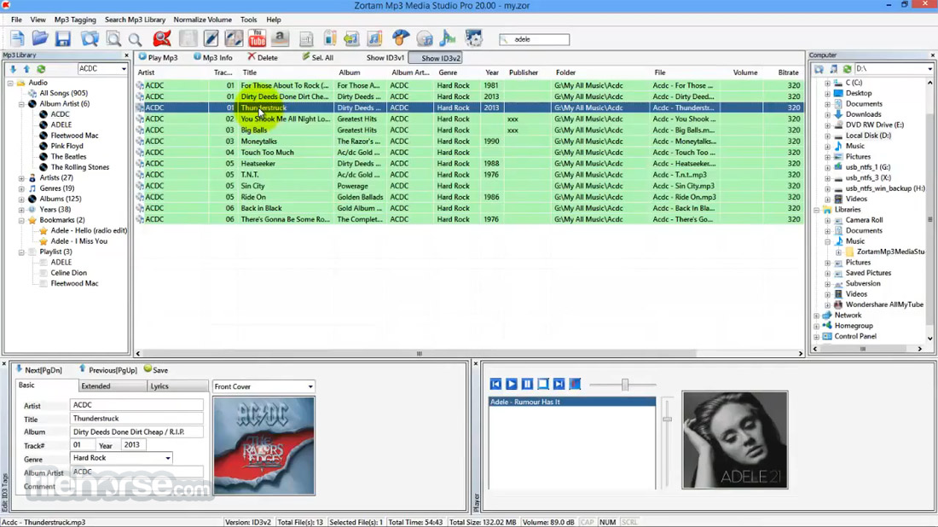938x527 pixels.
Task: Click the adele search field
Action: point(534,39)
